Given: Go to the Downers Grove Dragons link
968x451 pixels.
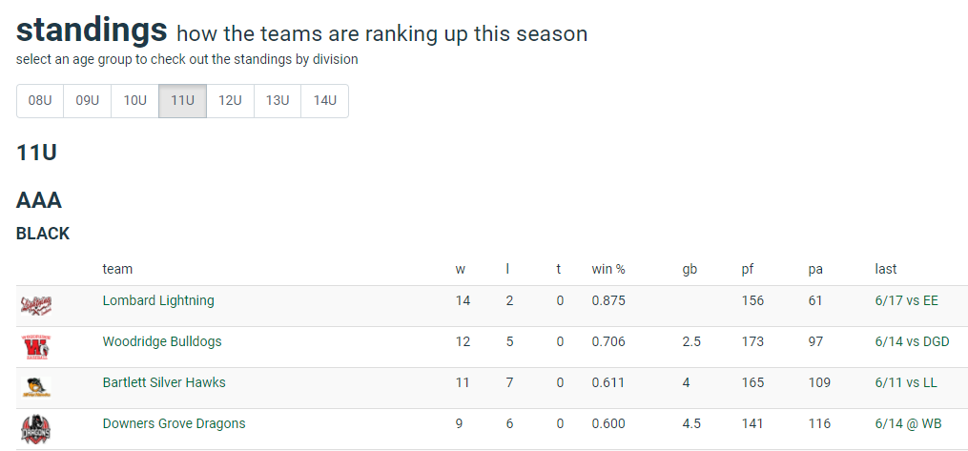Looking at the screenshot, I should (175, 423).
